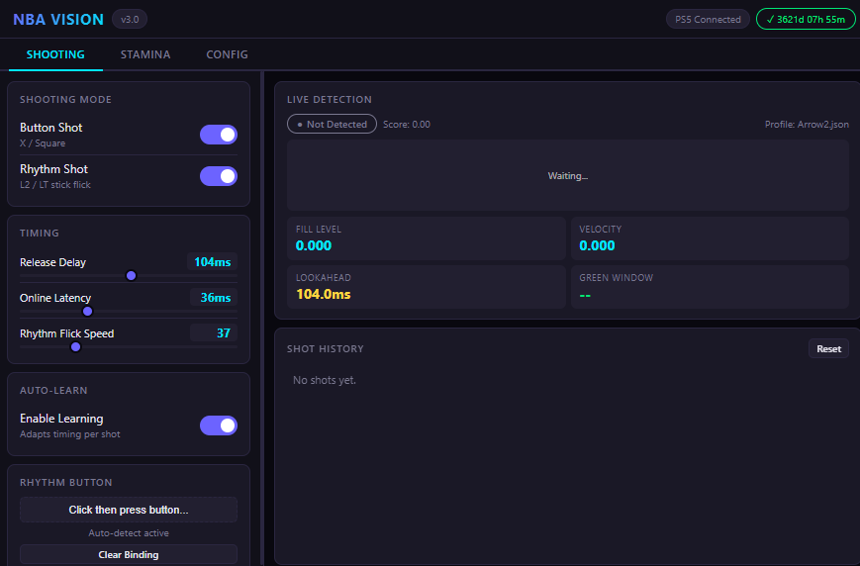Click the 'Adapts timing per shot' text
The height and width of the screenshot is (566, 860).
69,433
